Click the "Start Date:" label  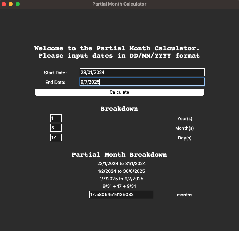tap(55, 73)
